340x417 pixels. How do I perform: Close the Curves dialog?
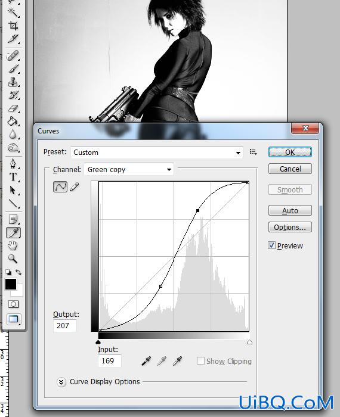305,128
